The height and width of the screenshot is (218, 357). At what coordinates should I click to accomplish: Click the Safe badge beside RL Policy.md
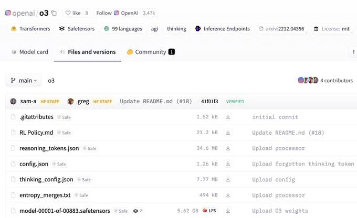tap(64, 133)
